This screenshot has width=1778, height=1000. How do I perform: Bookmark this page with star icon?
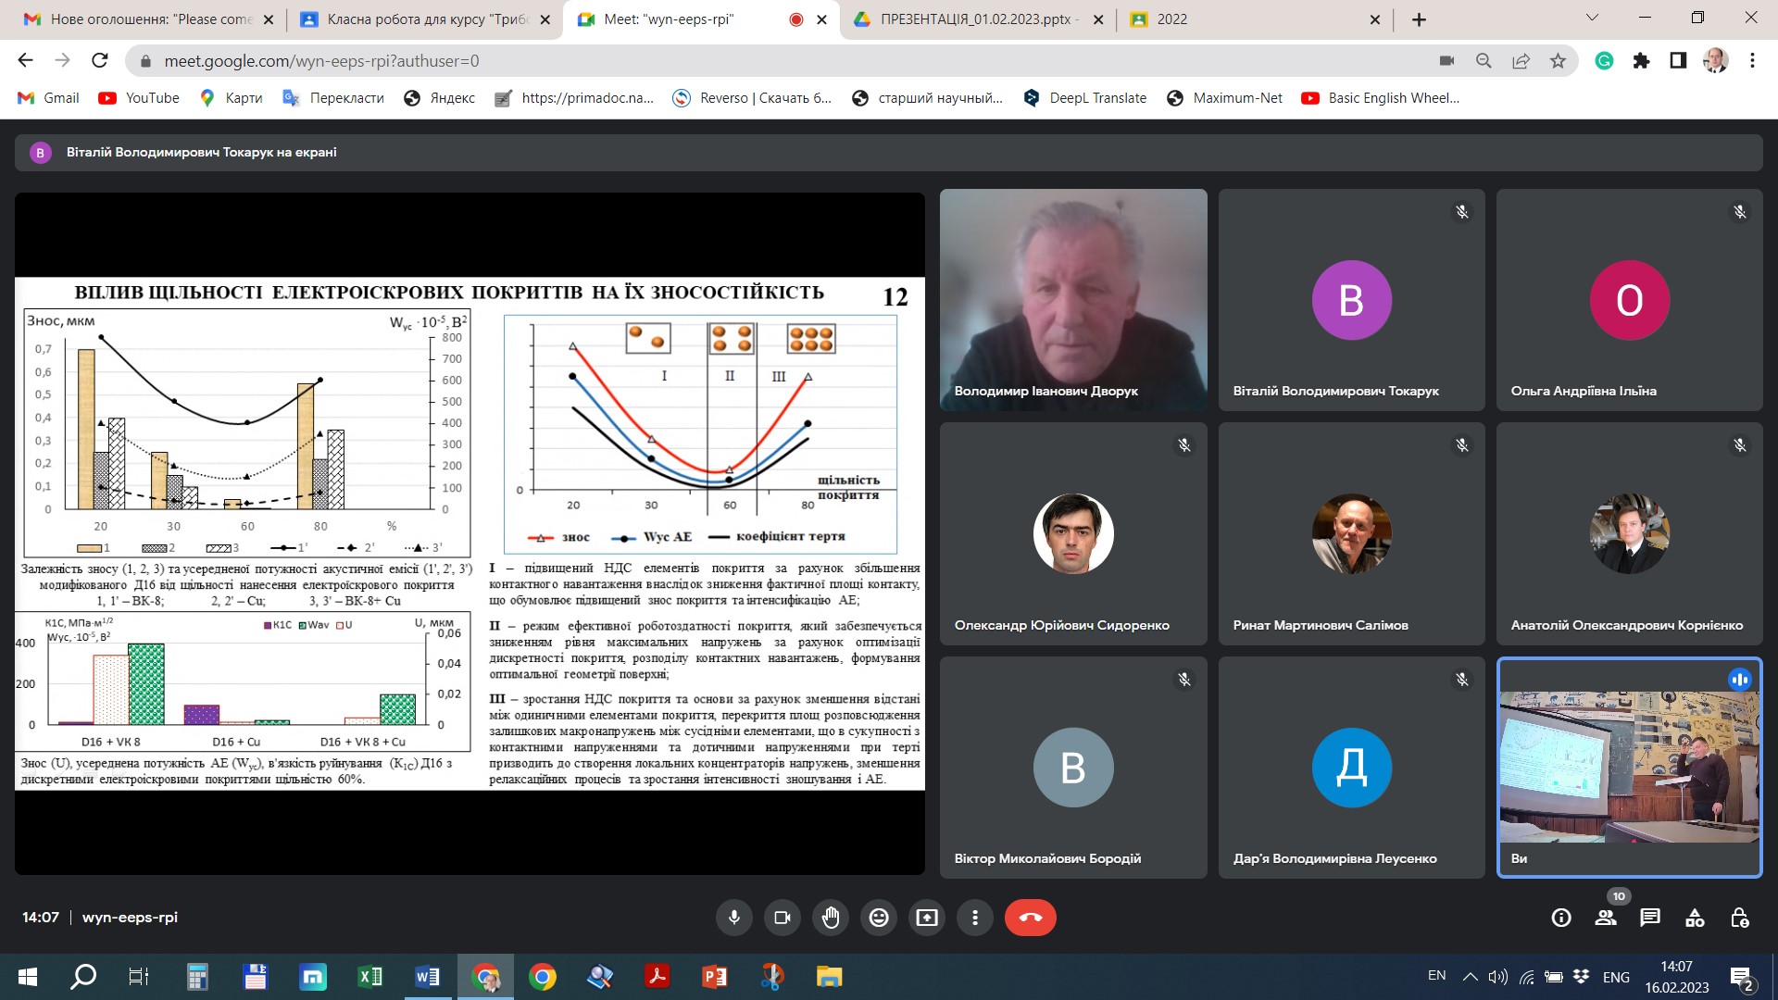click(1558, 61)
